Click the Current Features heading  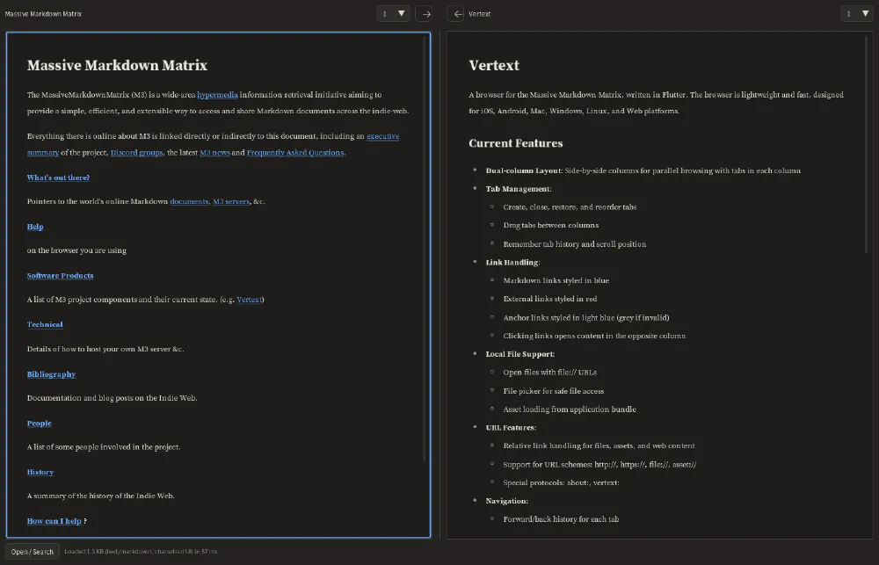point(516,143)
